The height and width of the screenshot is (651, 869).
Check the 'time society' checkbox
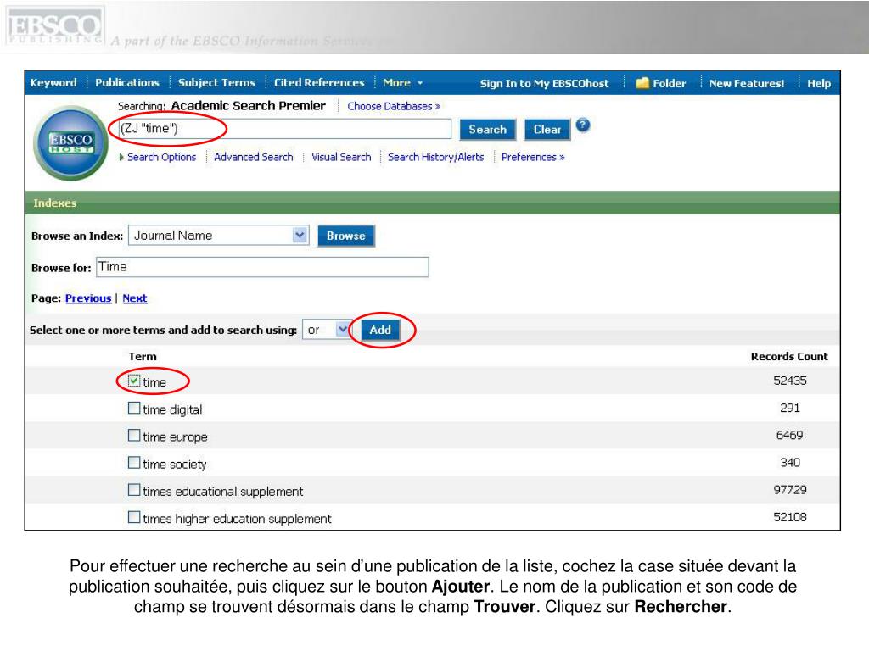(x=133, y=462)
